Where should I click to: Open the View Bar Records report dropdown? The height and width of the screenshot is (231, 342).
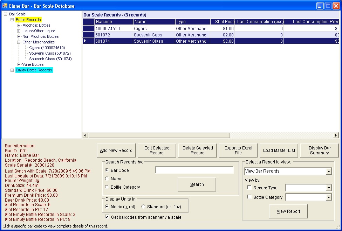pyautogui.click(x=328, y=171)
